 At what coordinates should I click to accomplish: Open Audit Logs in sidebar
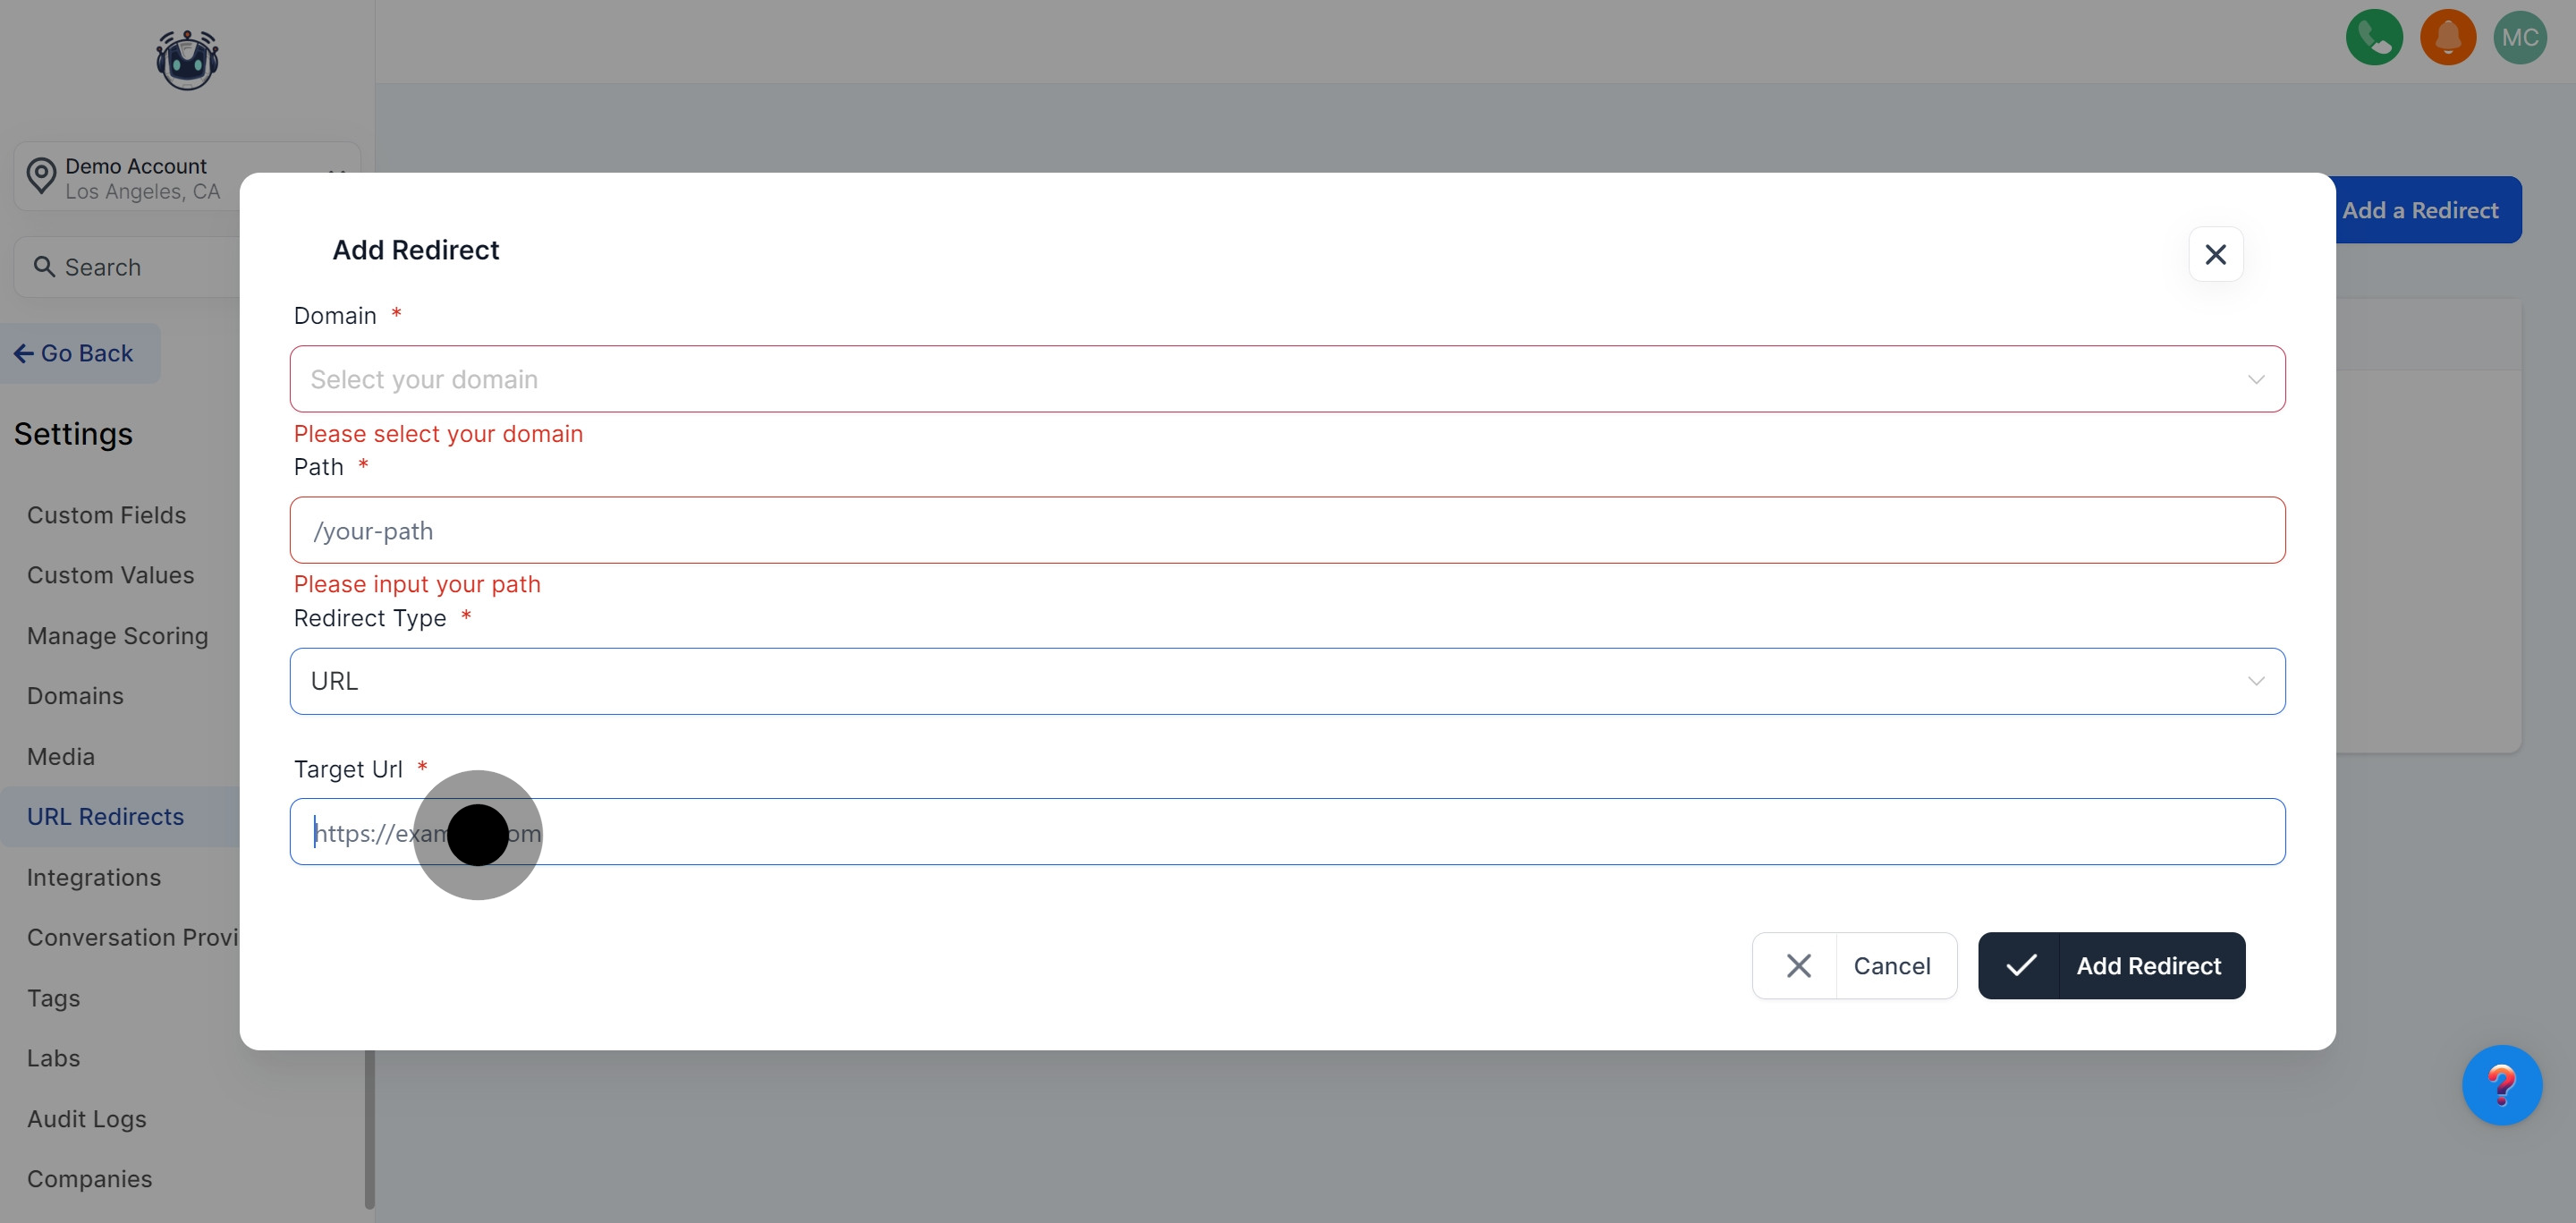click(x=87, y=1119)
